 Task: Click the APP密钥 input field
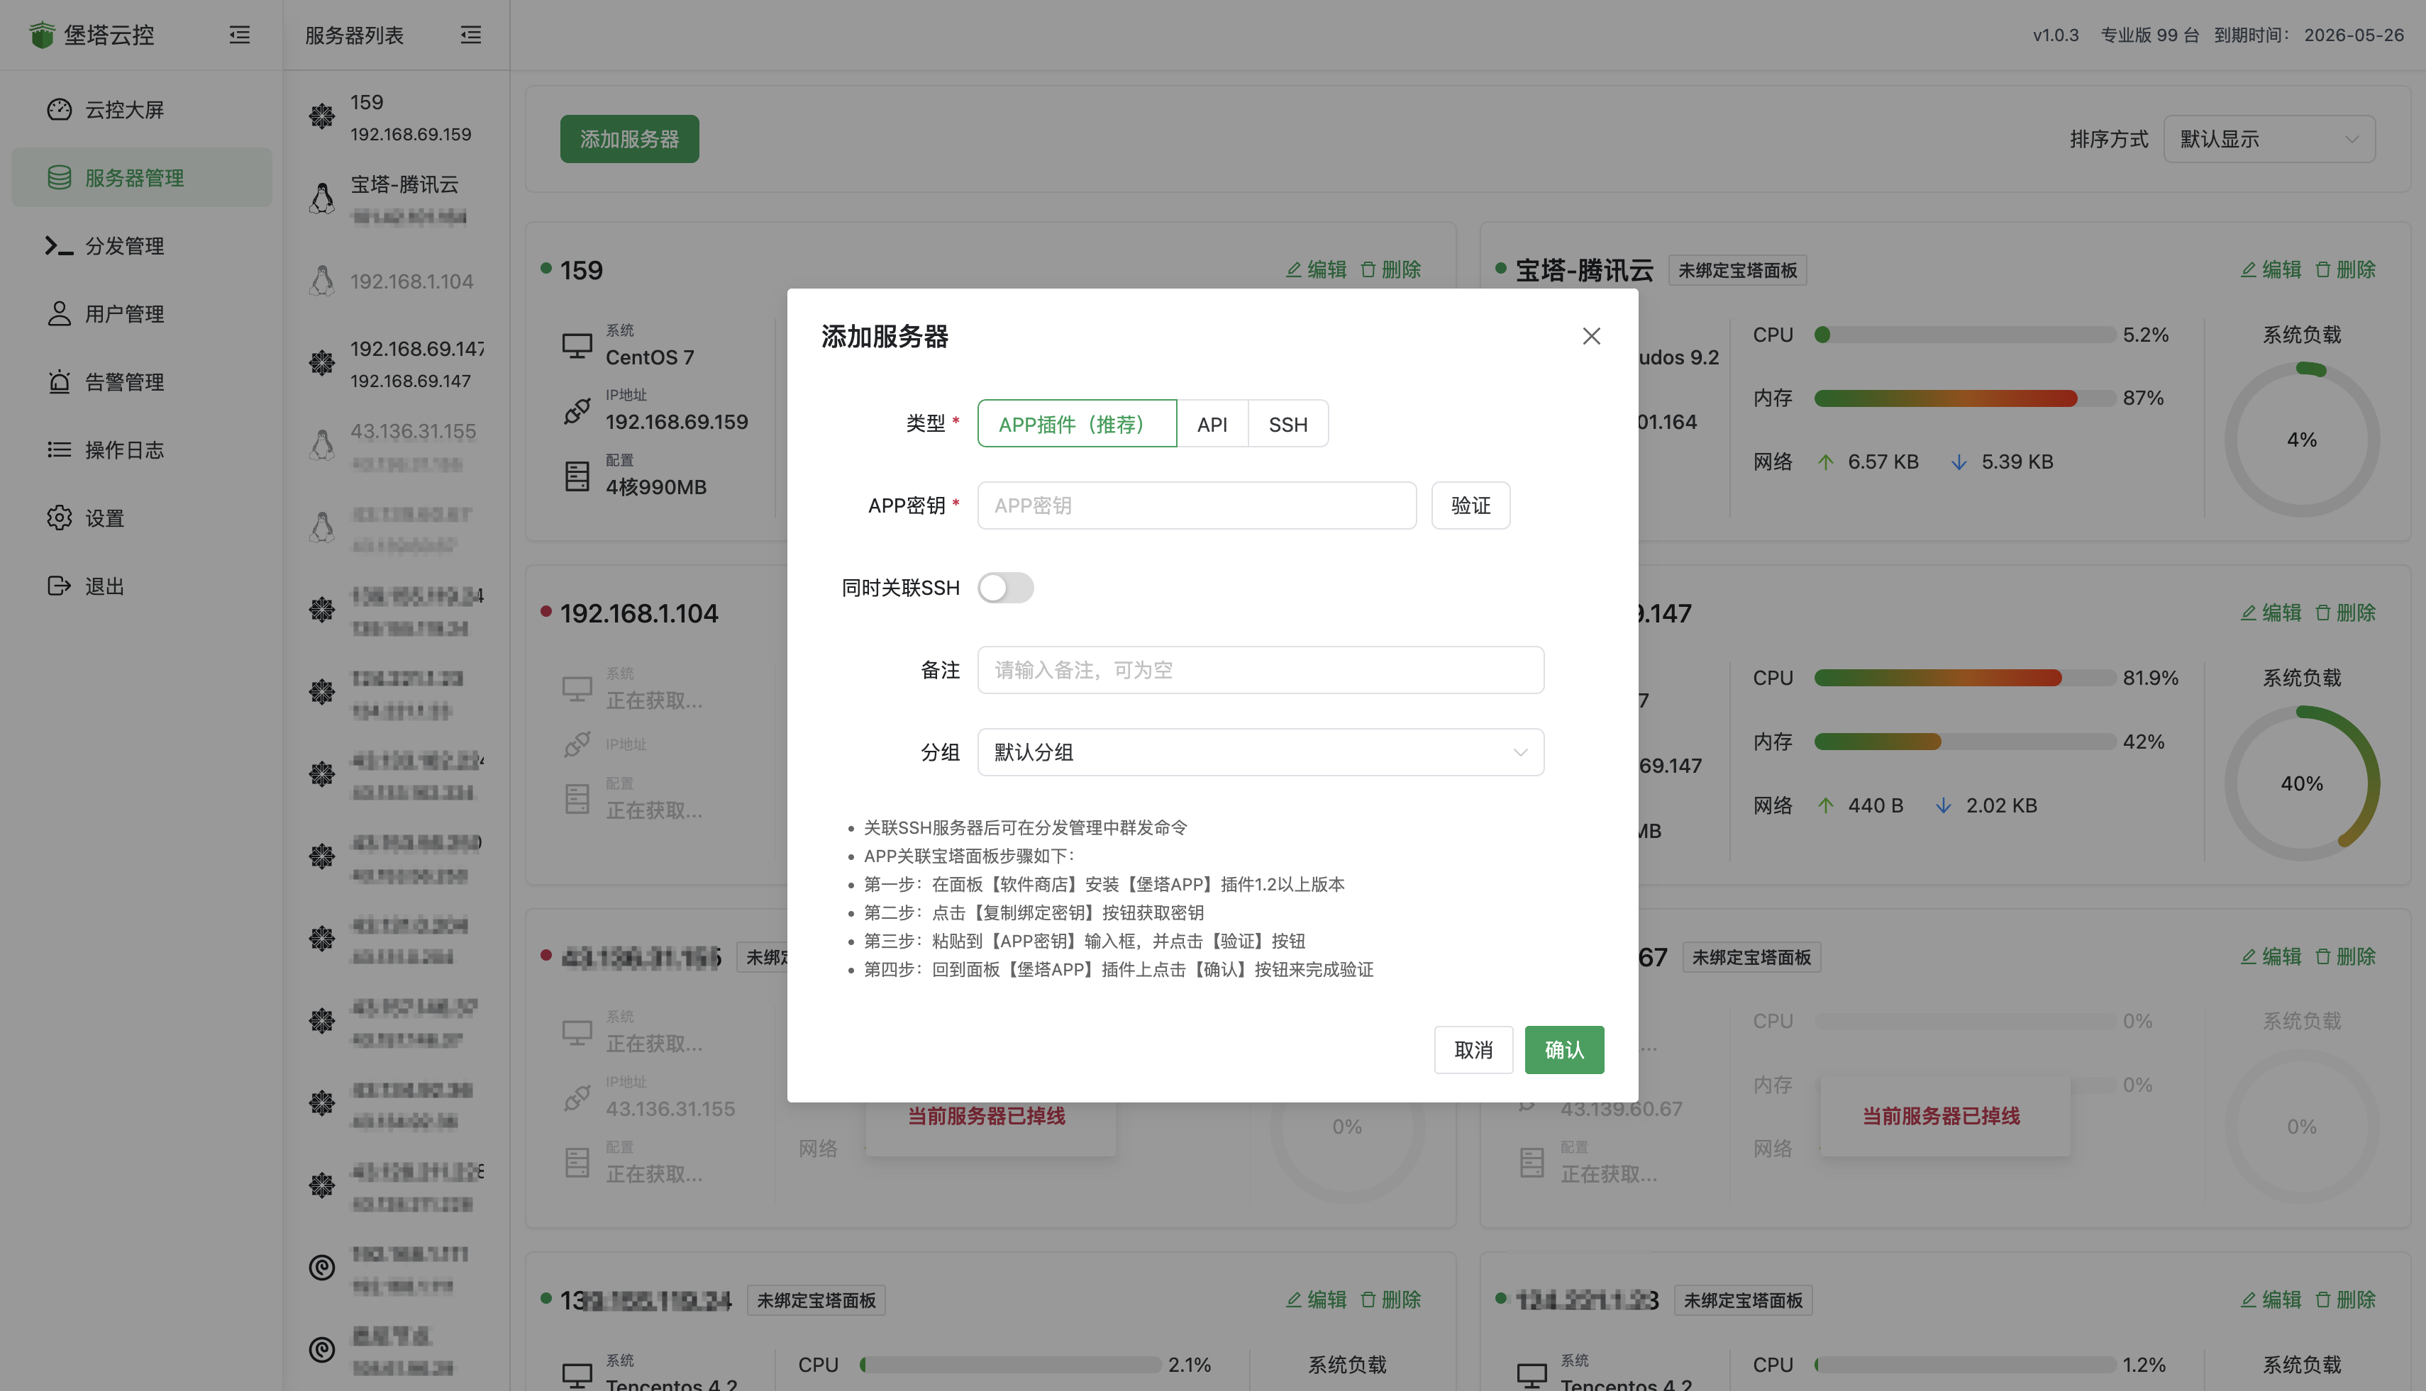[x=1195, y=505]
